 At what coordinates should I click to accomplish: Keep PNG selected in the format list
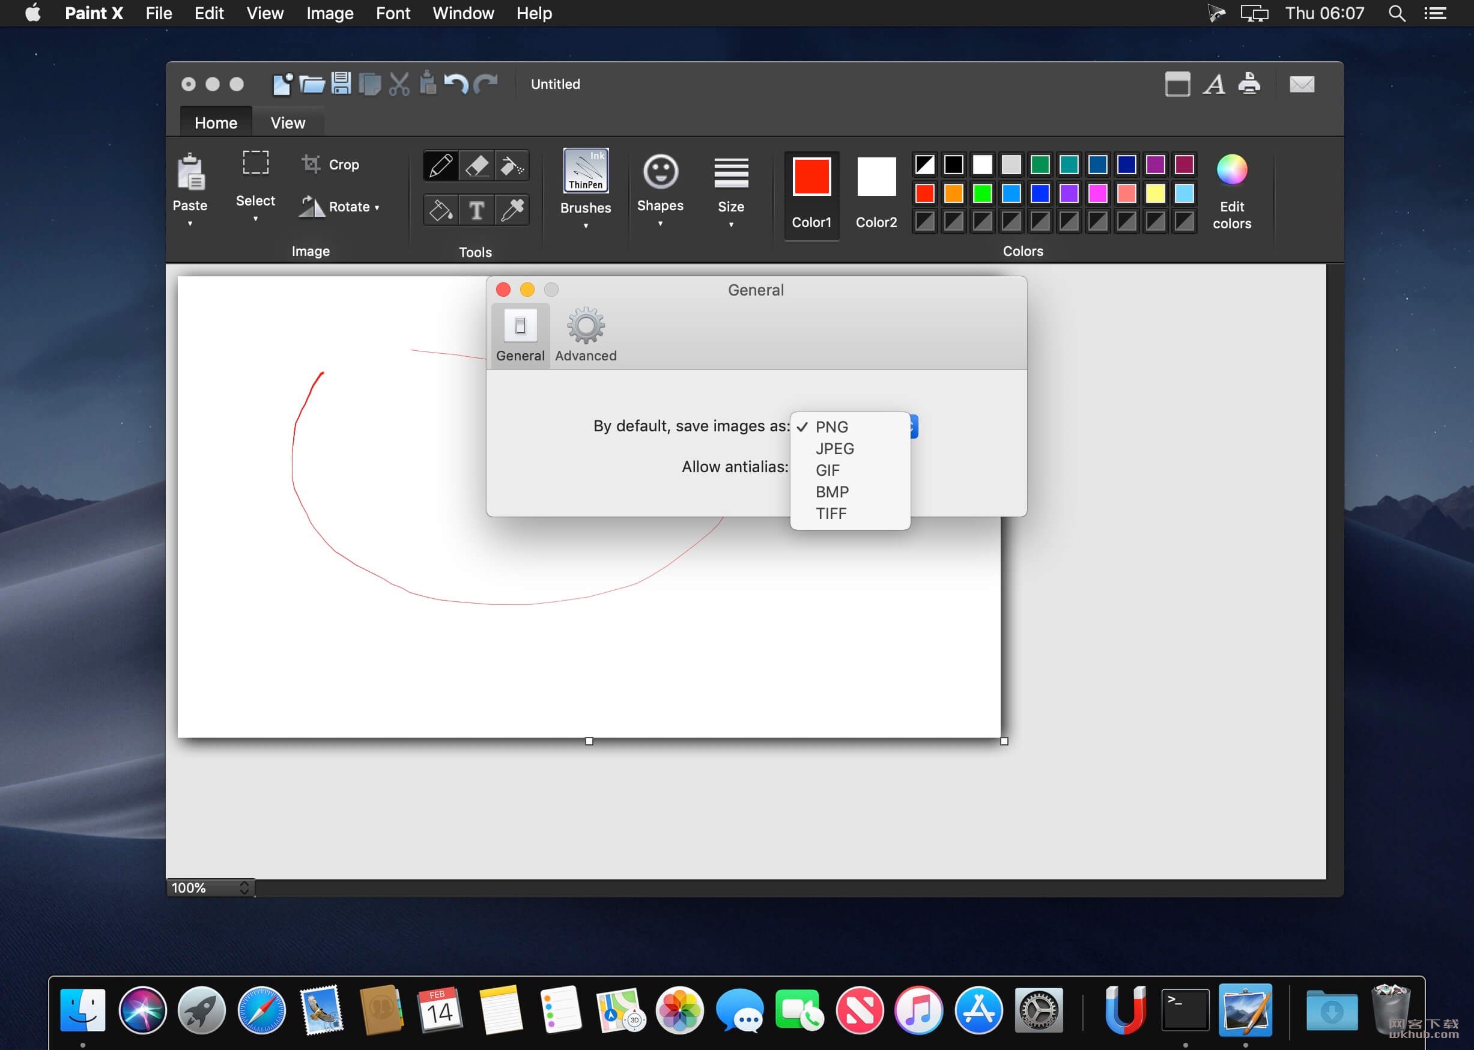[850, 426]
